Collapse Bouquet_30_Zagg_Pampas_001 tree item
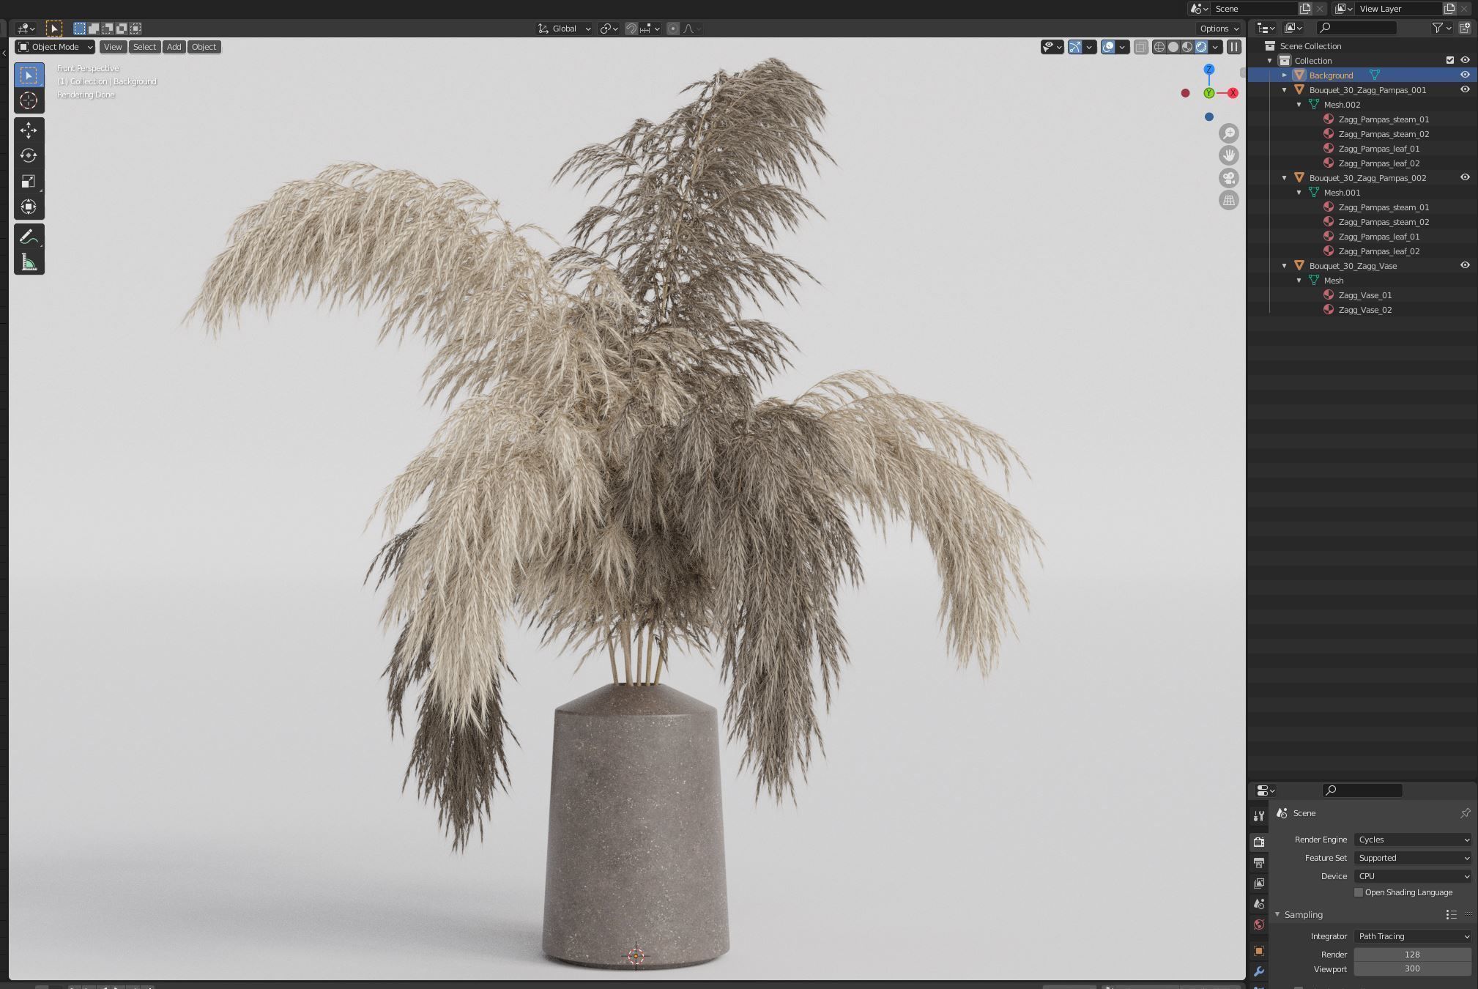Image resolution: width=1478 pixels, height=989 pixels. pyautogui.click(x=1284, y=90)
